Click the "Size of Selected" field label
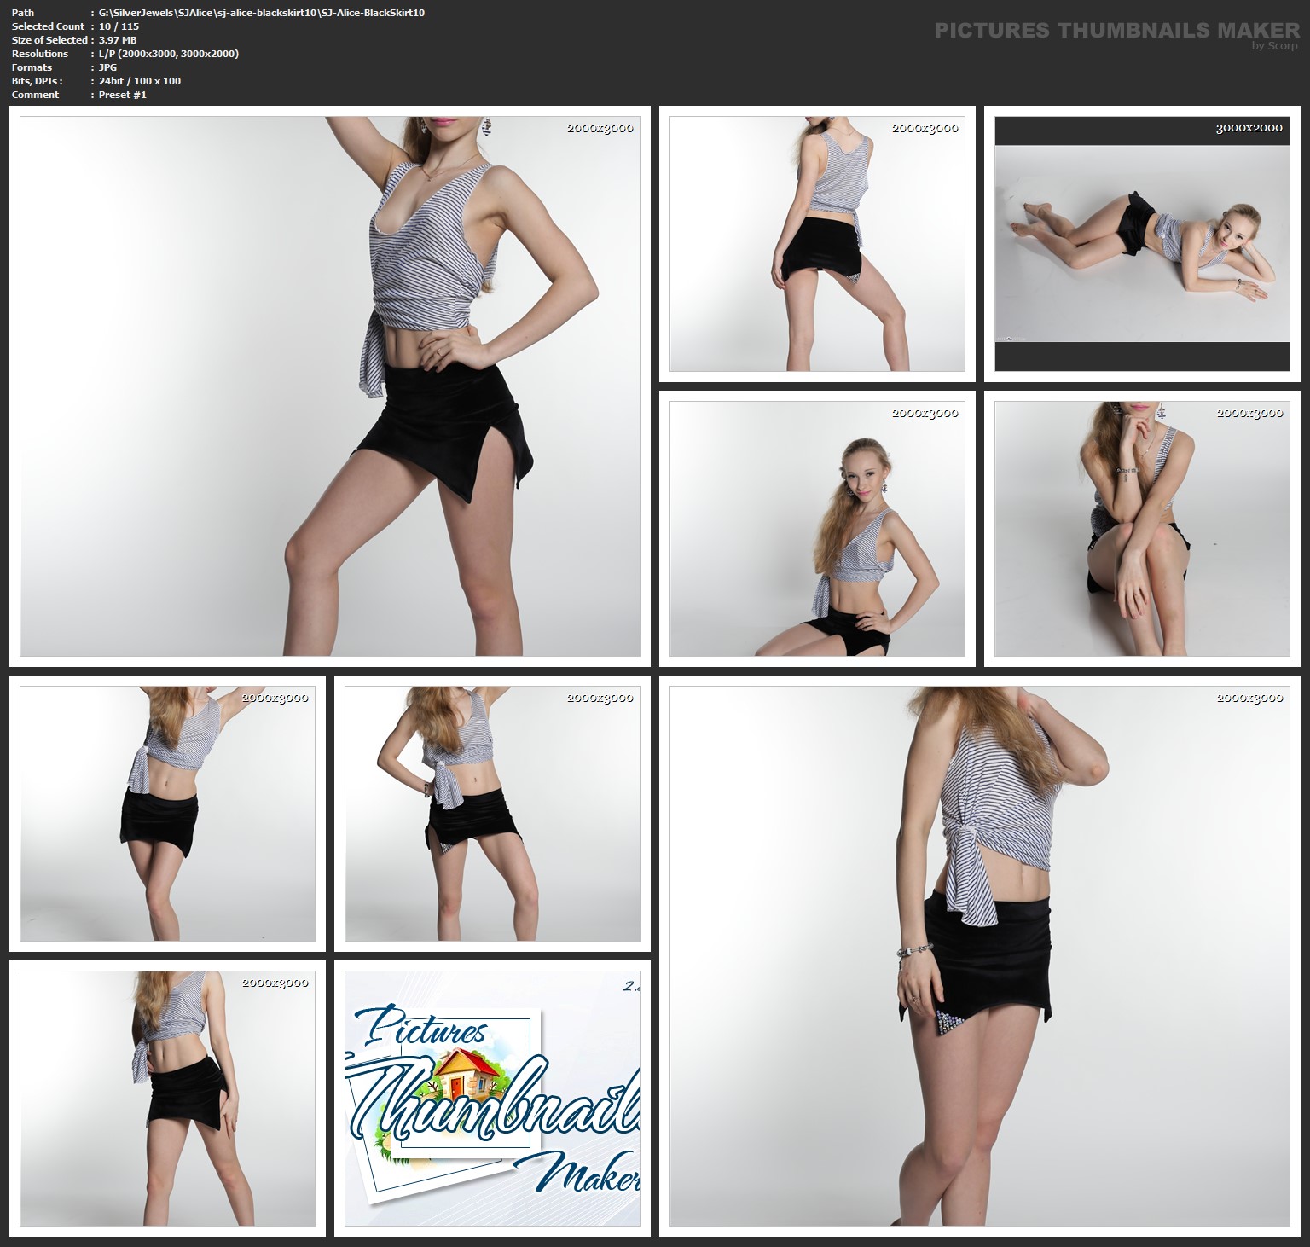This screenshot has width=1310, height=1247. [49, 40]
